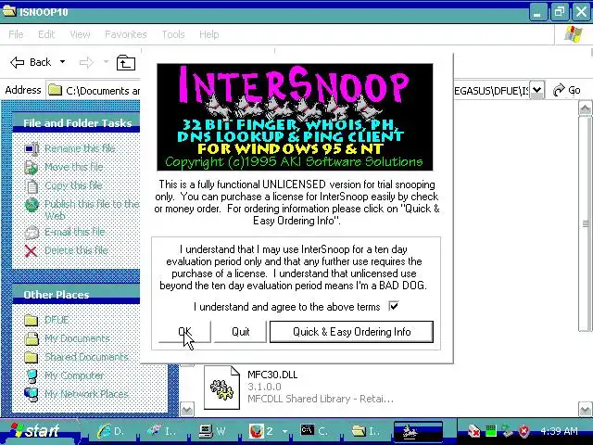
Task: Expand the address bar dropdown
Action: (536, 91)
